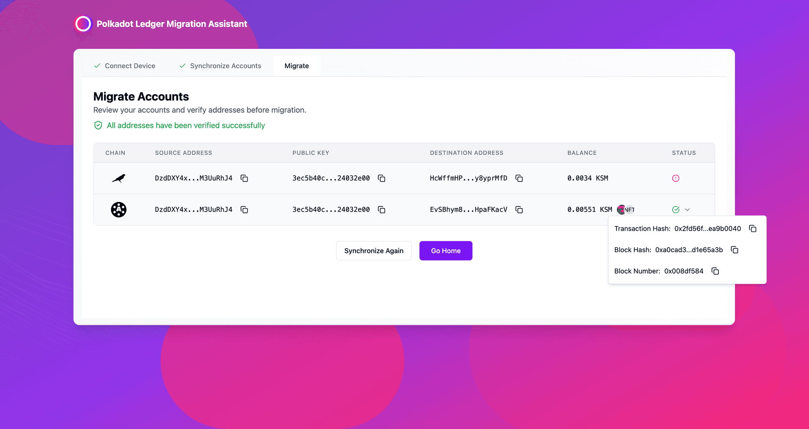
Task: Click the 0.0034 KSM balance
Action: click(x=588, y=178)
